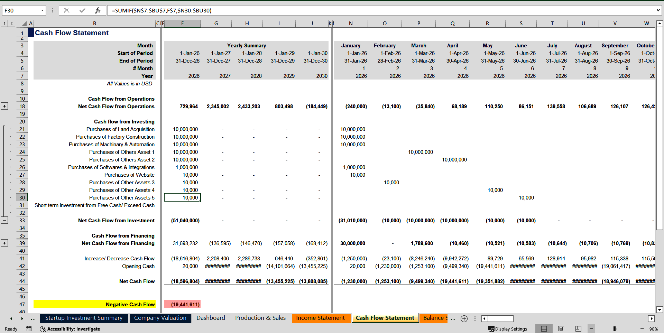Screen dimensions: 664x334
Task: Select column B header
Action: click(94, 24)
